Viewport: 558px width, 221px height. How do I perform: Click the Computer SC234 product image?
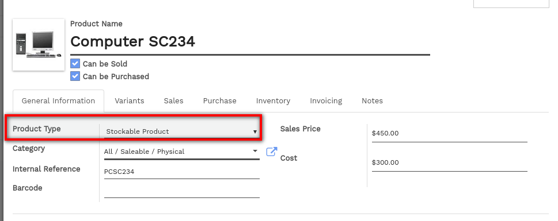39,45
